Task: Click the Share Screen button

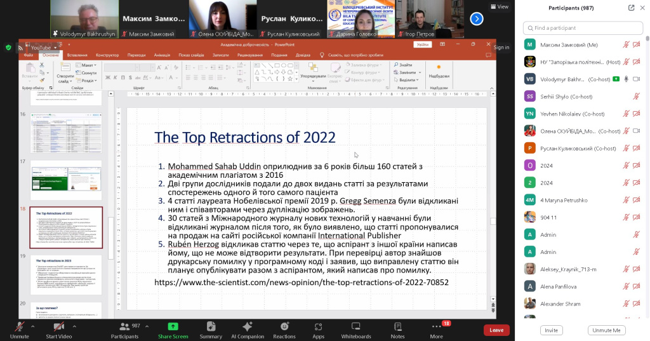Action: coord(173,331)
